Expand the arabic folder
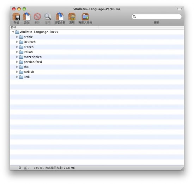This screenshot has width=194, height=184. tap(17, 37)
